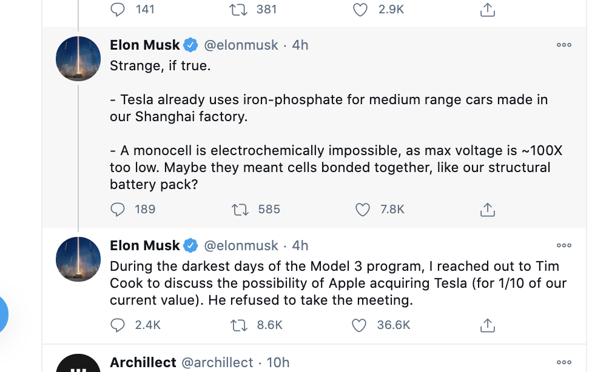Screen dimensions: 609x372
Task: Open more options for Archillect tweet
Action: coord(564,362)
